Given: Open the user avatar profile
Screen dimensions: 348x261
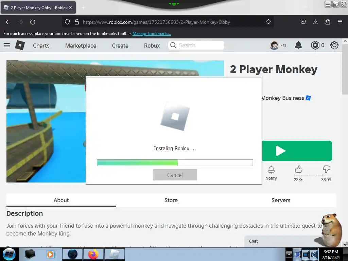Looking at the screenshot, I should coord(274,46).
